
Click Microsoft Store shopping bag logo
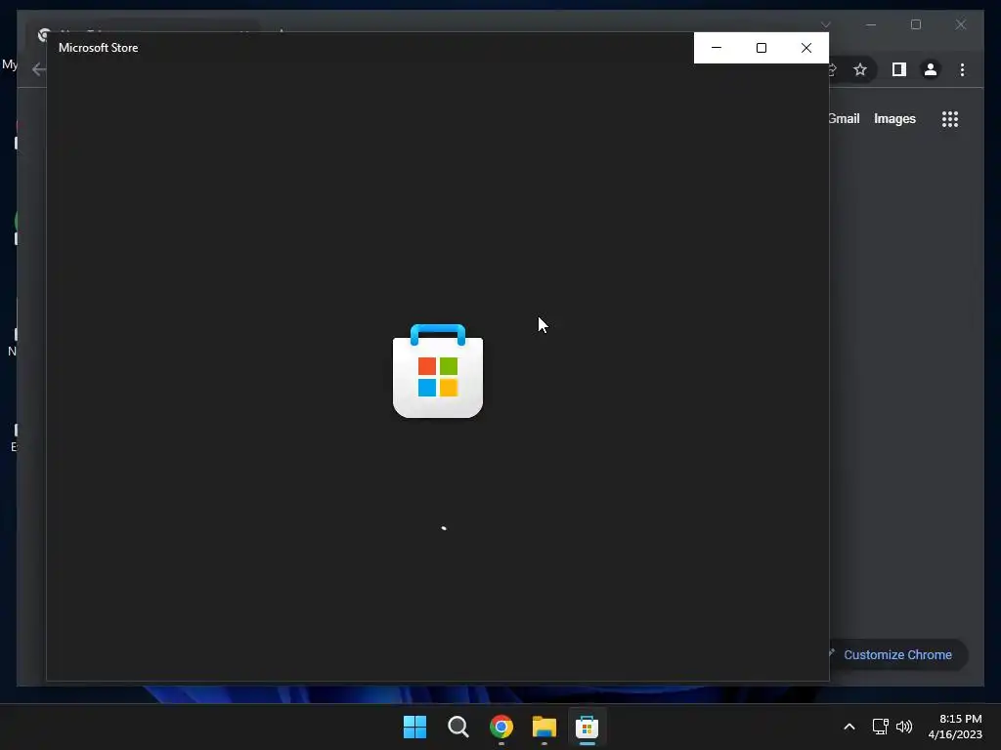point(438,371)
